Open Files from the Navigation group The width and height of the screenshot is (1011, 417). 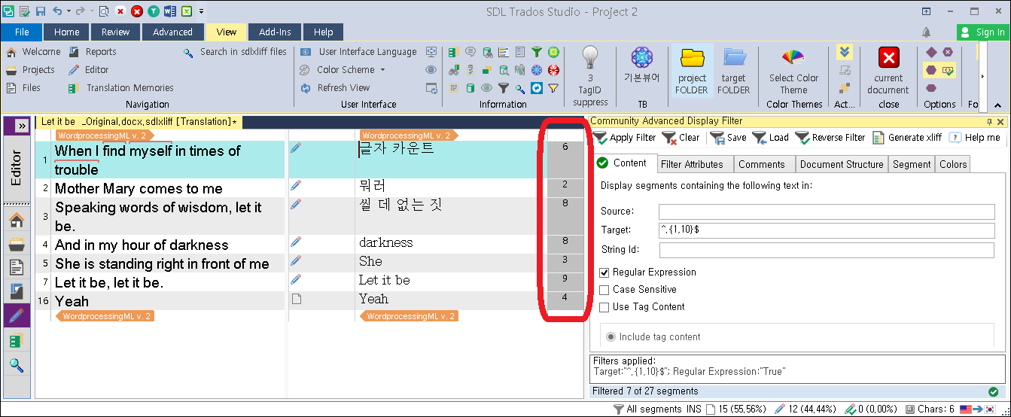23,88
